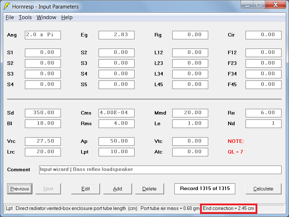
Task: Open the Help menu
Action: 67,17
